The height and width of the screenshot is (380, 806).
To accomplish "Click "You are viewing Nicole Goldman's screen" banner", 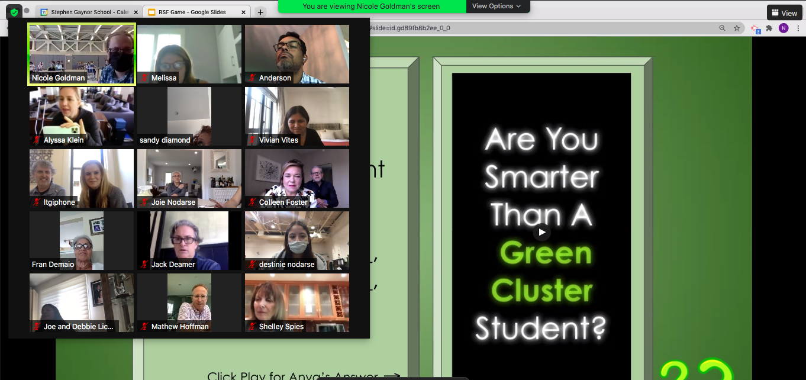I will tap(371, 6).
